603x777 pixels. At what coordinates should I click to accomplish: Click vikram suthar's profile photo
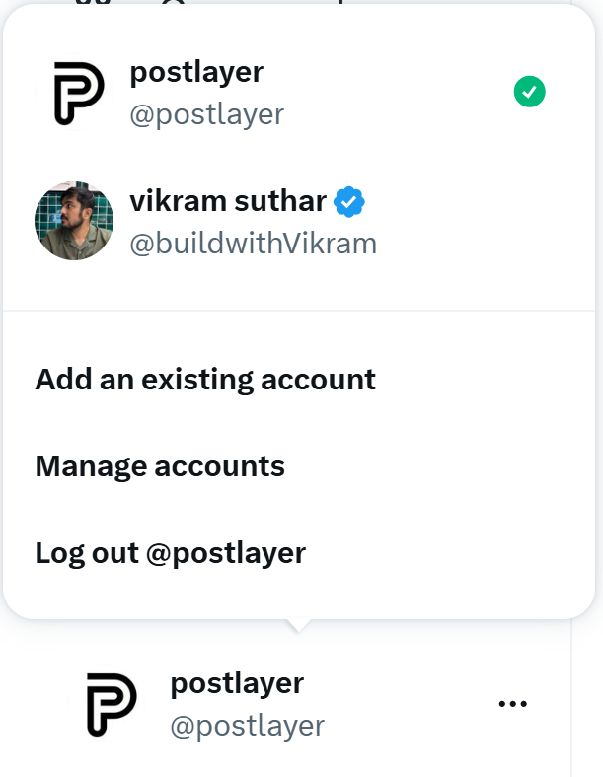coord(74,220)
